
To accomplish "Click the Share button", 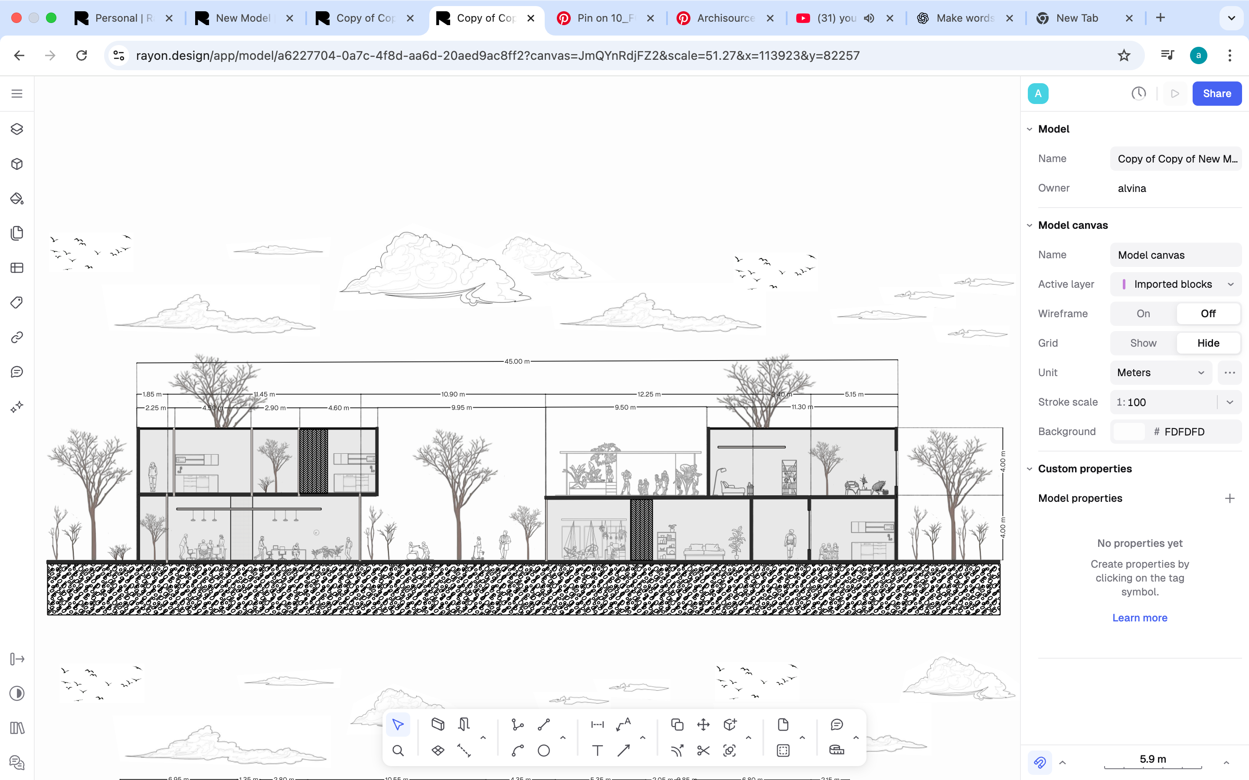I will point(1216,93).
